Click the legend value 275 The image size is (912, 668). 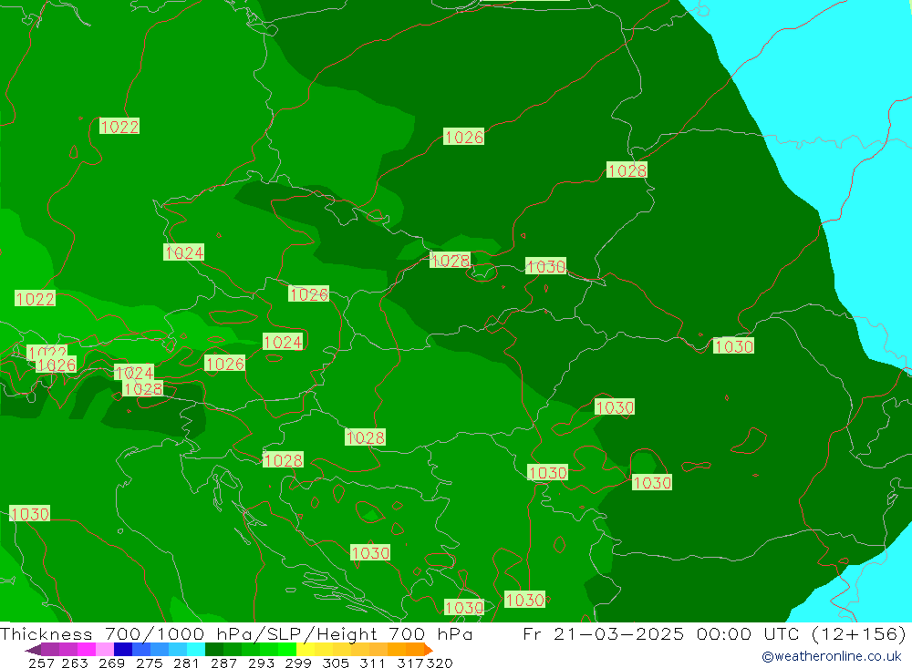tap(150, 663)
